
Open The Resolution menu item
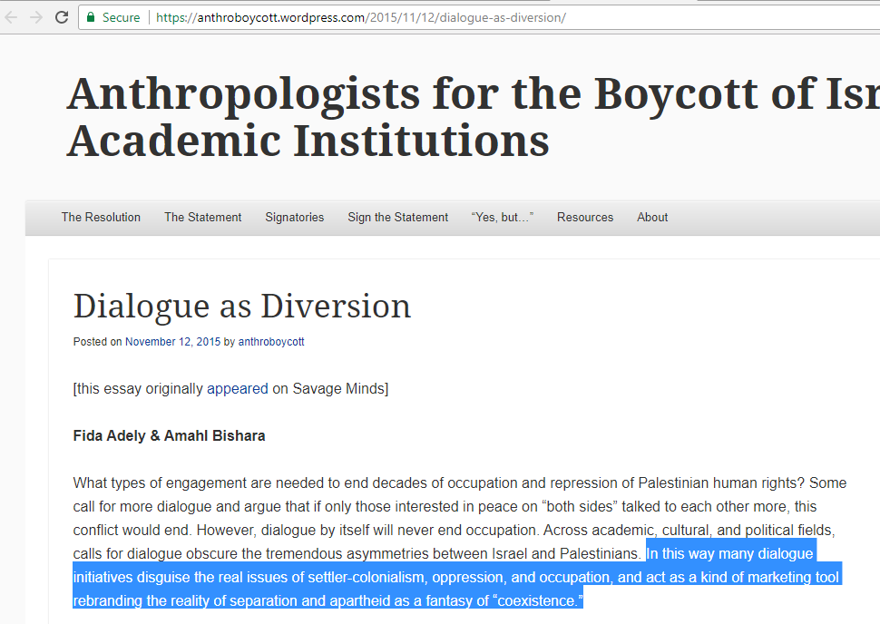point(101,218)
